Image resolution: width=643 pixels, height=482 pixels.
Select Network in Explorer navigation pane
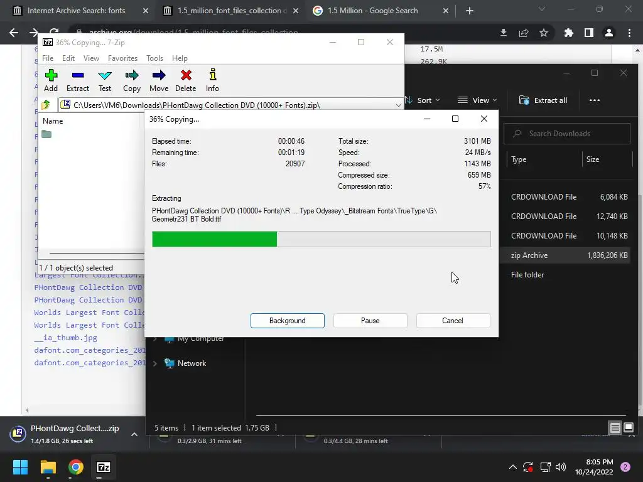192,363
